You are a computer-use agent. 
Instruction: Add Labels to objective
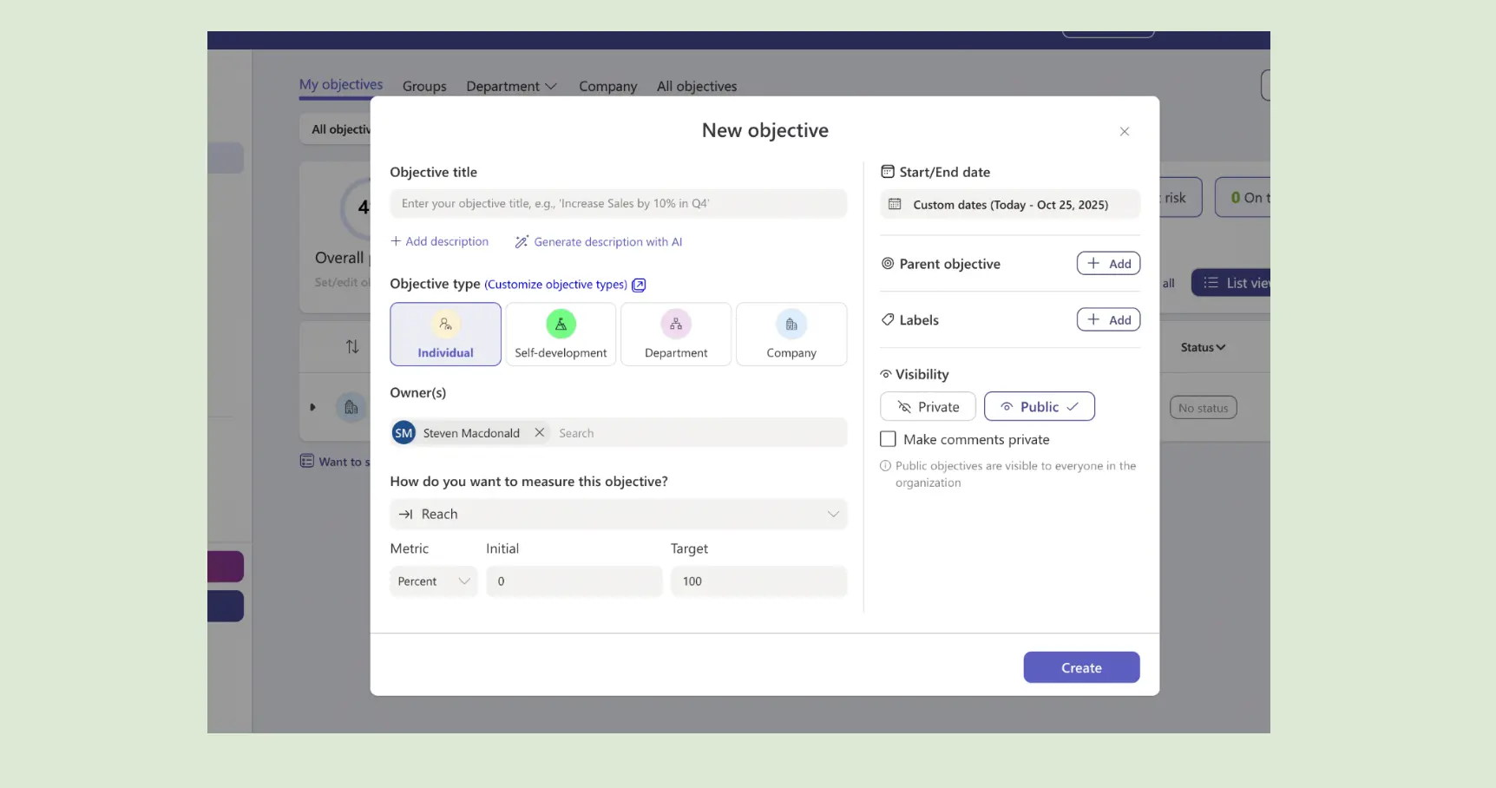[1108, 319]
